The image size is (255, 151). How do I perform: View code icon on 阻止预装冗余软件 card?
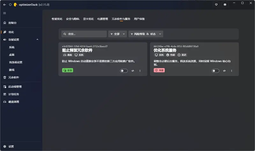point(133,71)
